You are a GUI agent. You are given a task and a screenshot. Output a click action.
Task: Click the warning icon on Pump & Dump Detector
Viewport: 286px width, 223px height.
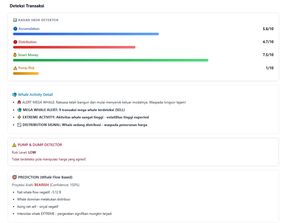(14, 145)
